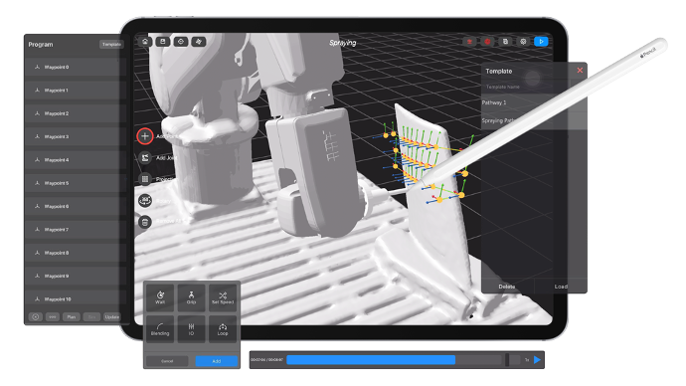
Task: Choose the Blending action tile
Action: tap(160, 329)
